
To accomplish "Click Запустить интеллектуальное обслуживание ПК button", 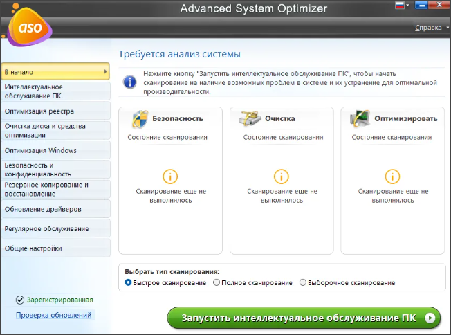I will 304,318.
